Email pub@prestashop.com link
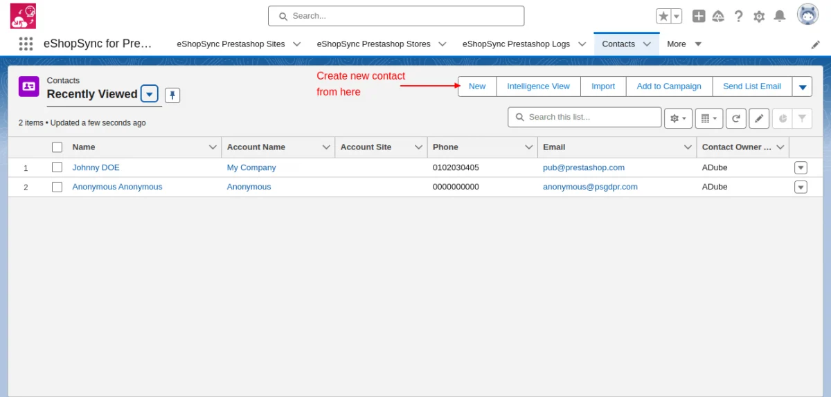Image resolution: width=831 pixels, height=397 pixels. 584,167
